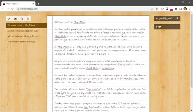Click the 13:46 time panel
Image resolution: width=193 pixels, height=112 pixels.
tap(167, 27)
